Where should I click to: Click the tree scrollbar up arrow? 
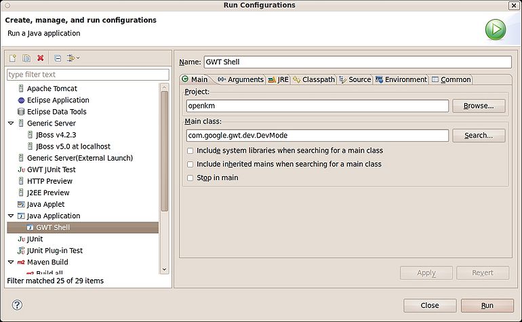165,87
